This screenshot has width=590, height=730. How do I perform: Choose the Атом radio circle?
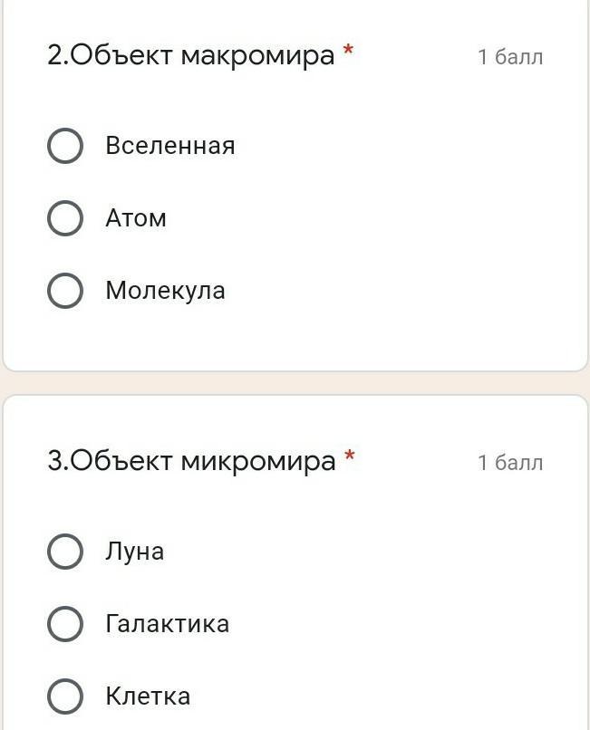(x=65, y=218)
